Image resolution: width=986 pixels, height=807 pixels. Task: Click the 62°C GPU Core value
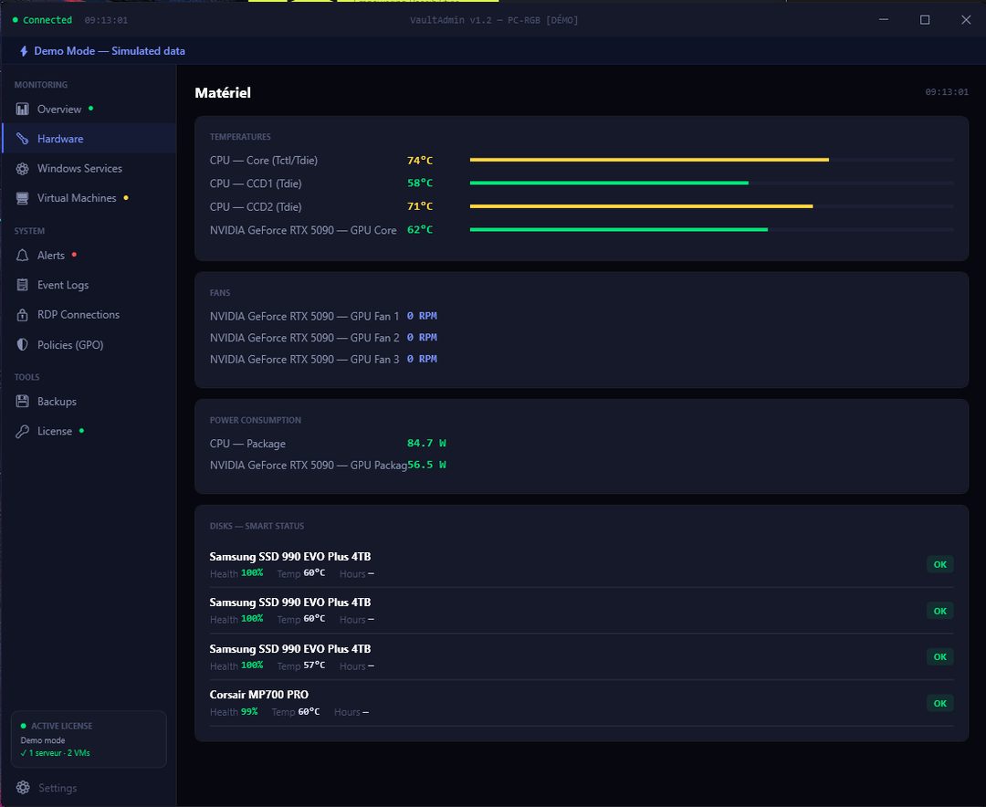(x=419, y=229)
